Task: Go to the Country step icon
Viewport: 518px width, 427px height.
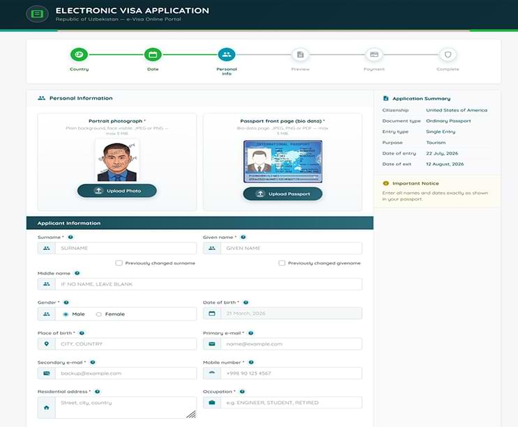Action: pos(79,54)
